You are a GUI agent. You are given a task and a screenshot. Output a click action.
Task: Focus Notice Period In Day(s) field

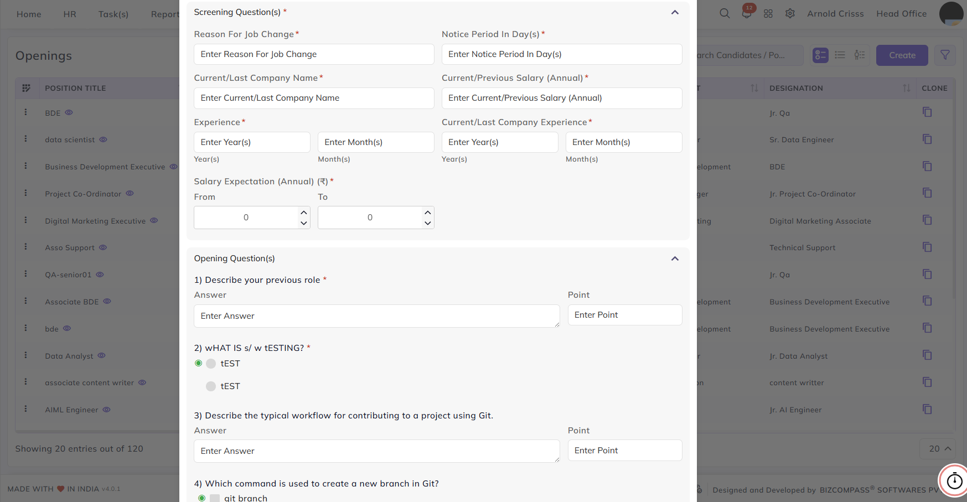pos(562,54)
